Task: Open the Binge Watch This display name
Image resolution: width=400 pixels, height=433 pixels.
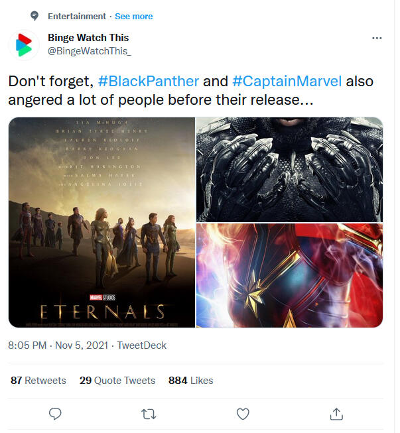Action: pyautogui.click(x=88, y=38)
